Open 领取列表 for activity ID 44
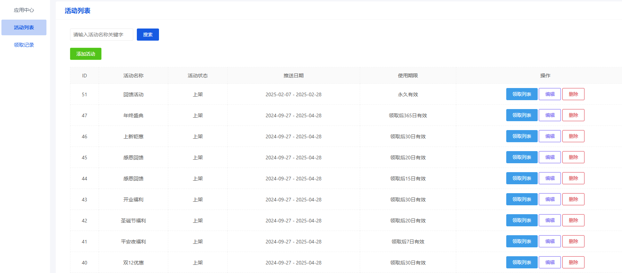This screenshot has width=622, height=273. click(521, 178)
